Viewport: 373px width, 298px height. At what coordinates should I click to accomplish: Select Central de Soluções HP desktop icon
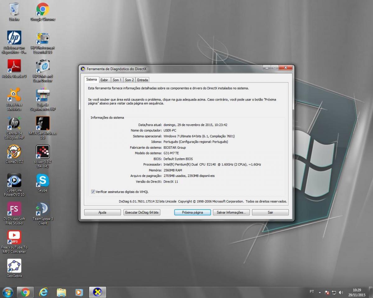click(x=14, y=128)
